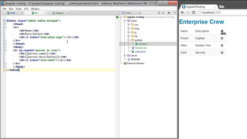Reload the localhost:3000 page

[193, 12]
